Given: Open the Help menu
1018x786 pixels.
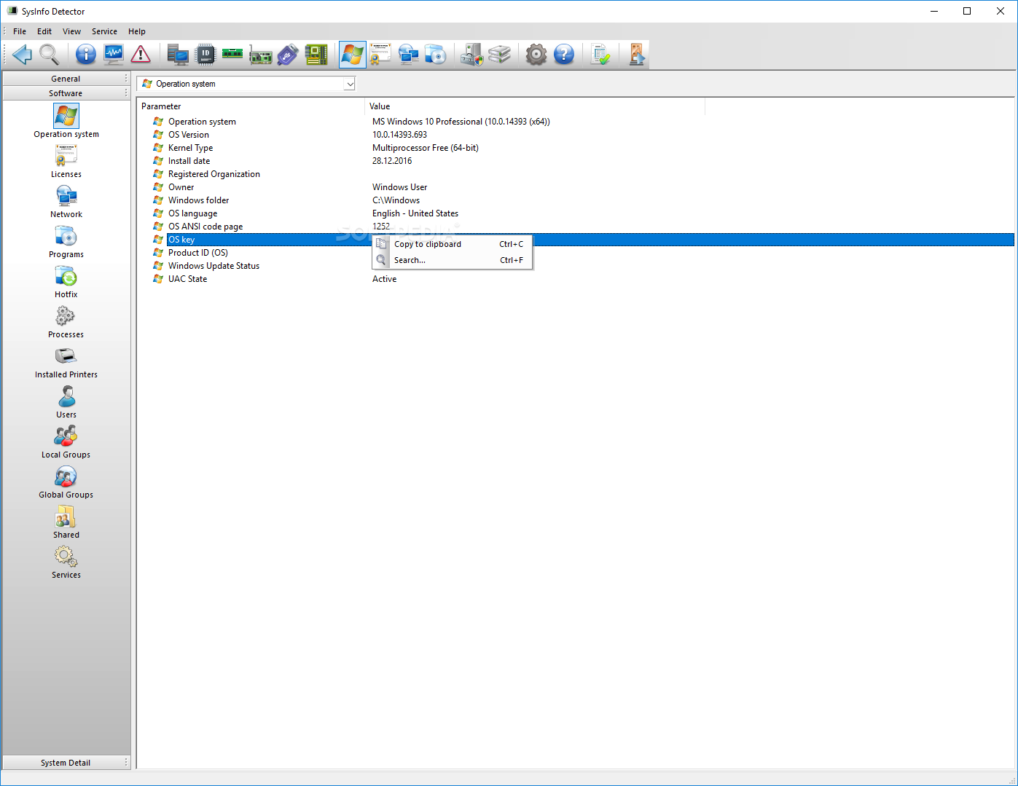Looking at the screenshot, I should (137, 31).
